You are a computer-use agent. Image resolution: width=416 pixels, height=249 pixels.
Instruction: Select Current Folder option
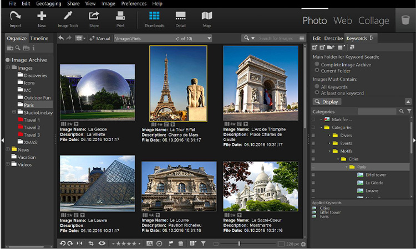[317, 70]
